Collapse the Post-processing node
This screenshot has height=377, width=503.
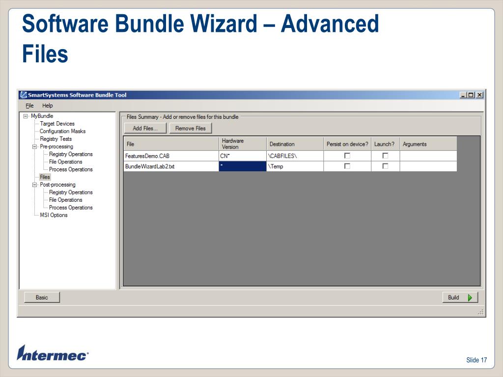coord(34,185)
